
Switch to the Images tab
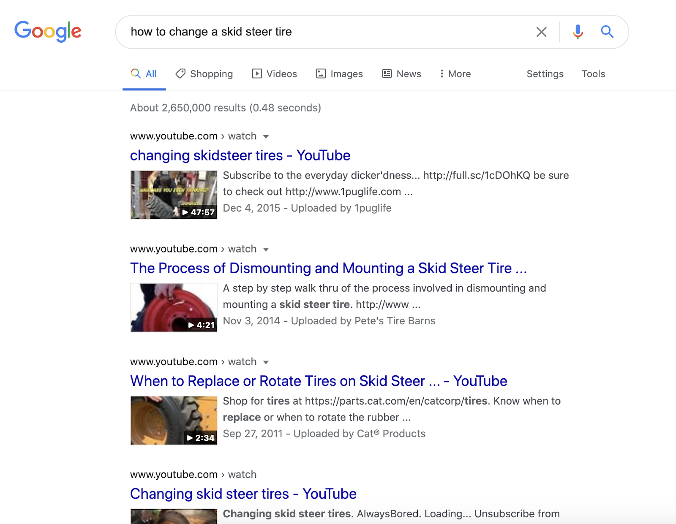pos(339,74)
